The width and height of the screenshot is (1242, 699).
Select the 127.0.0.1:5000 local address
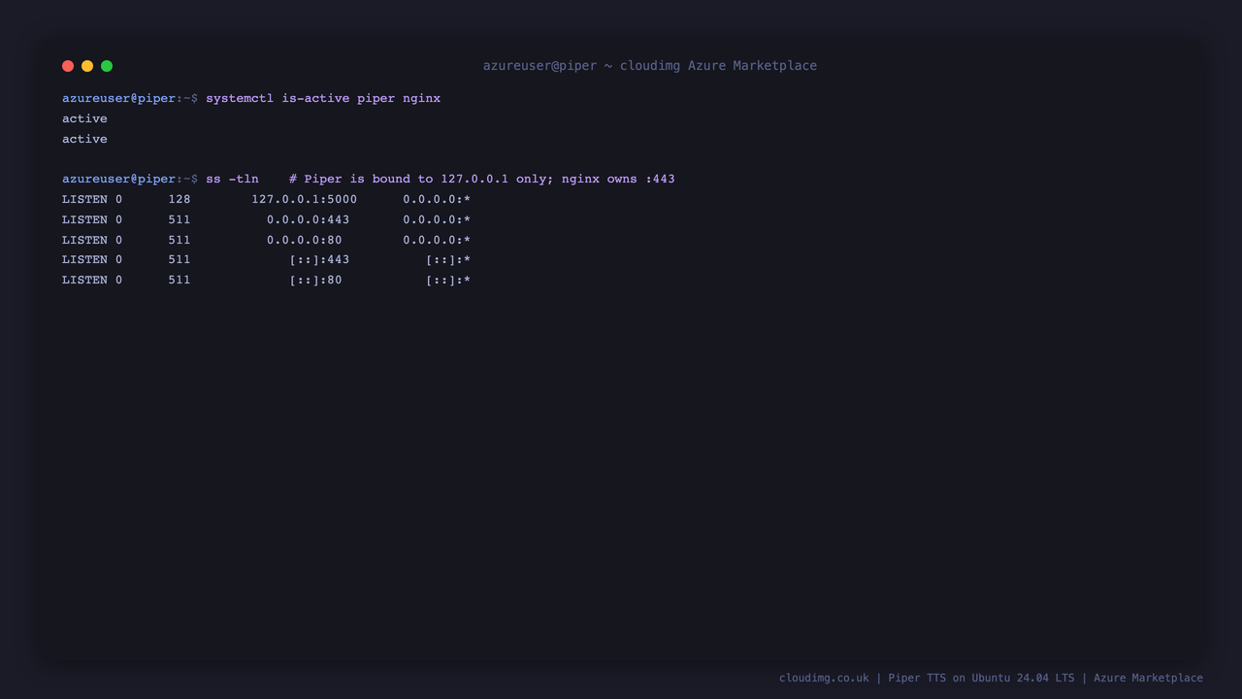[x=304, y=199]
